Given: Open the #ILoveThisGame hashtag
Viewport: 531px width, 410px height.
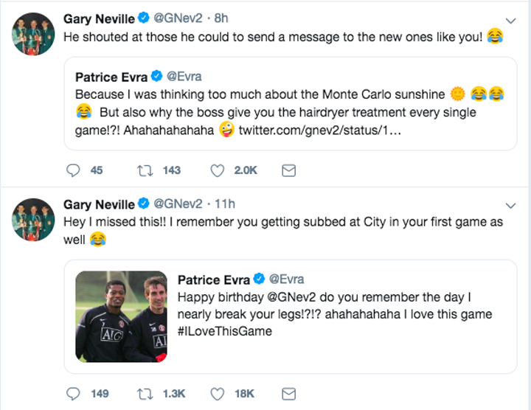Looking at the screenshot, I should point(225,331).
